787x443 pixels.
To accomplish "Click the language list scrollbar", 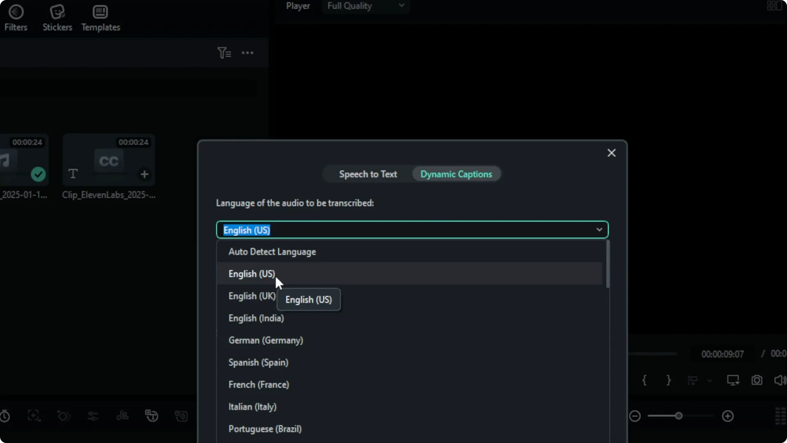I will 607,265.
